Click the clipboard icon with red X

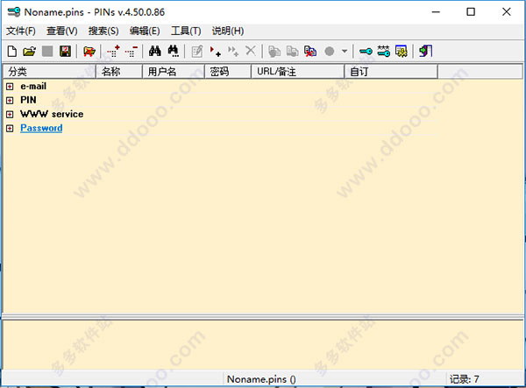tap(310, 52)
